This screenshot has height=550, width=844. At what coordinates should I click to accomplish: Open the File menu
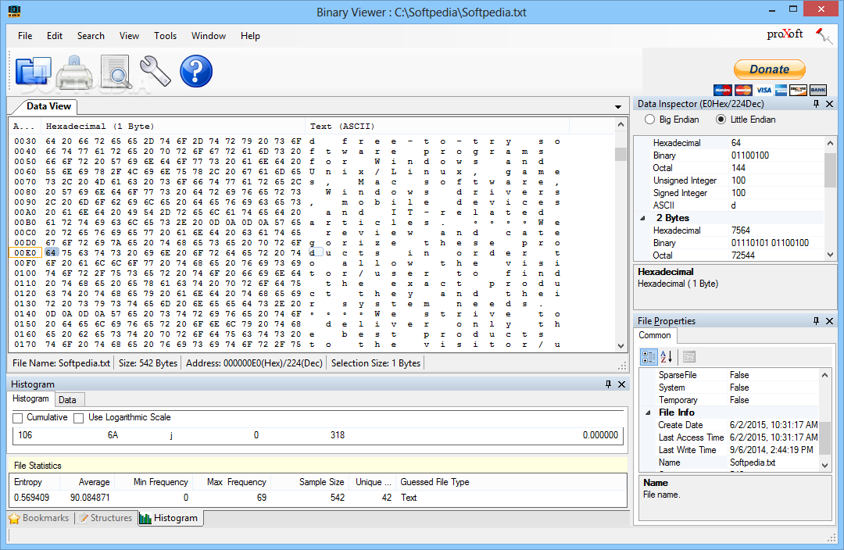point(25,35)
